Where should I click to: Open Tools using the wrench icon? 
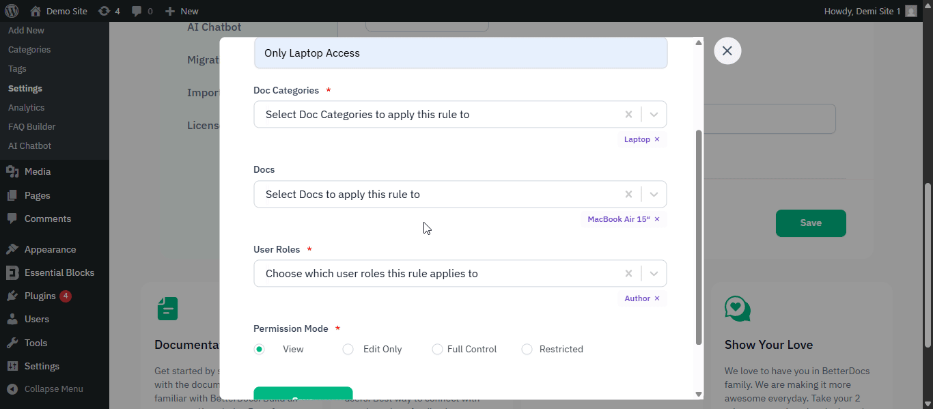pyautogui.click(x=14, y=342)
